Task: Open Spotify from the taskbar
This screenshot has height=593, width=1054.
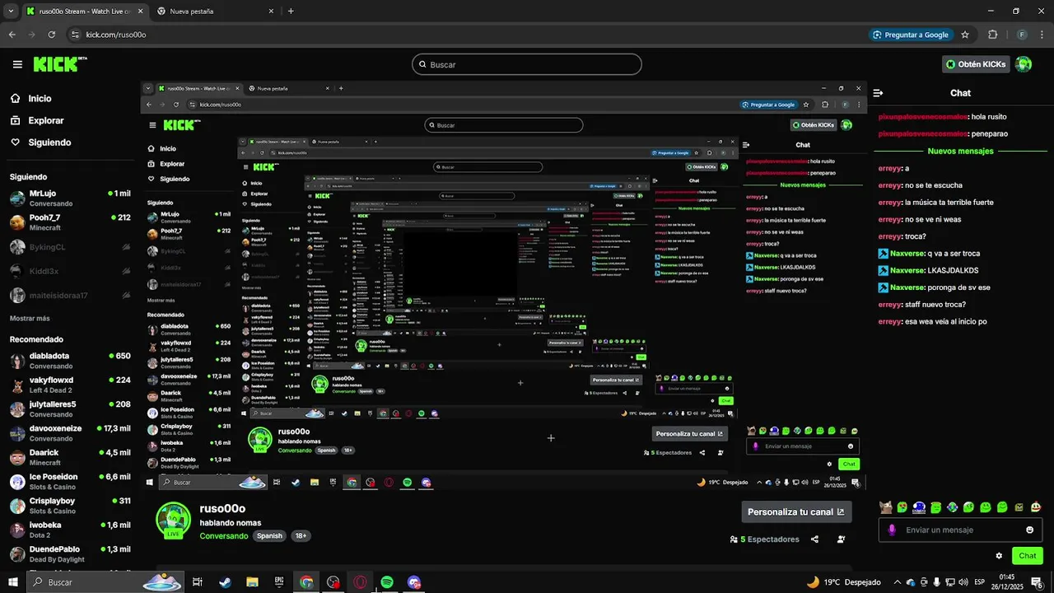Action: 387,582
